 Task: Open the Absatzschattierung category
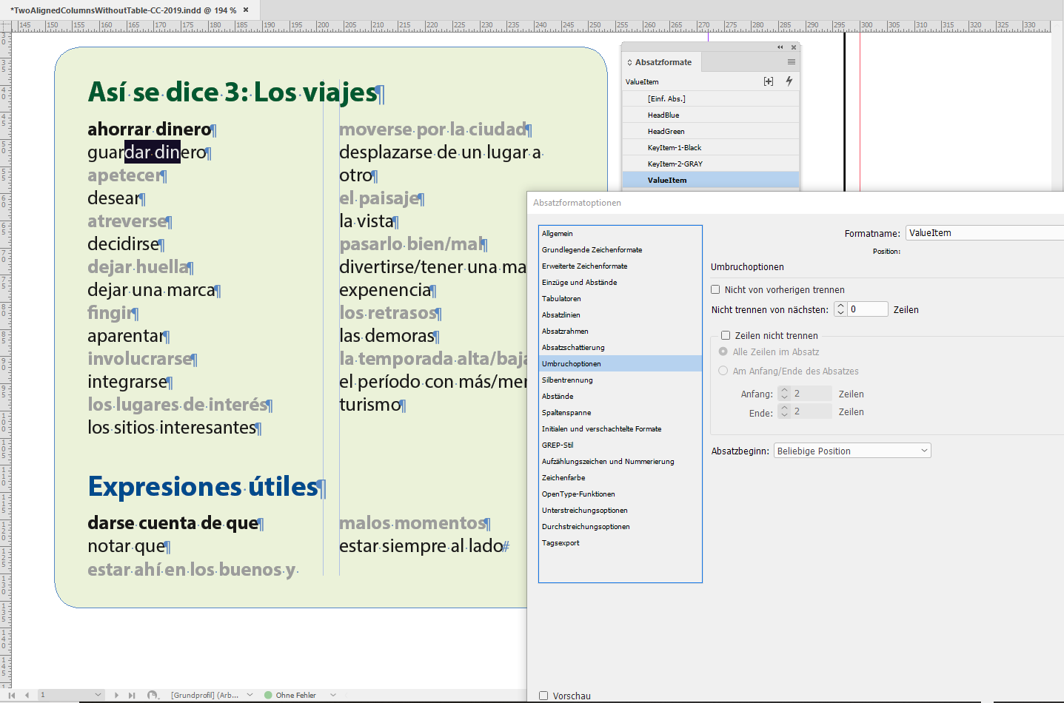[620, 347]
